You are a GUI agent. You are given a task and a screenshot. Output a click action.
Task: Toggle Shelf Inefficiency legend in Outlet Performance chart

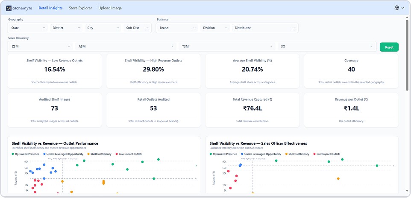100,154
